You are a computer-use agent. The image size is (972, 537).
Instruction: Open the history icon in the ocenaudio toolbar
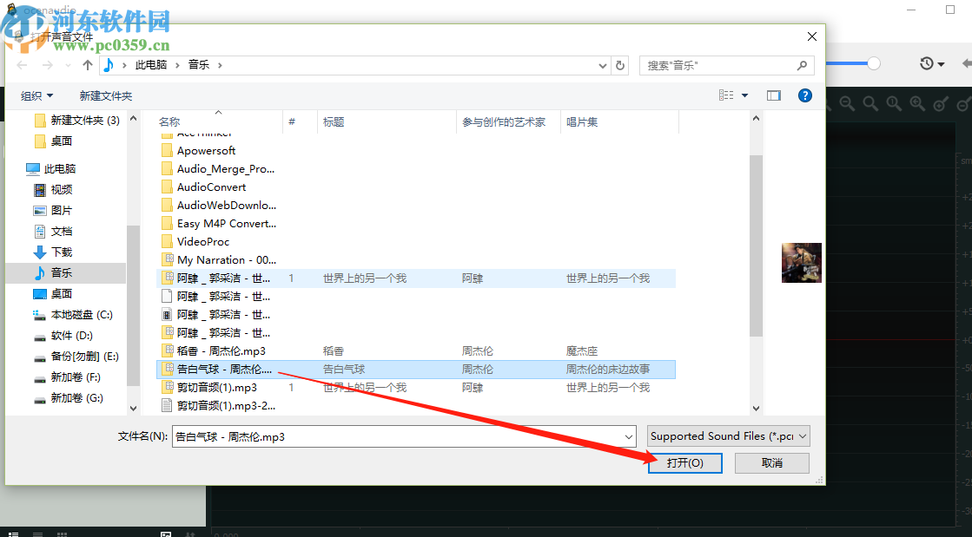pyautogui.click(x=927, y=63)
